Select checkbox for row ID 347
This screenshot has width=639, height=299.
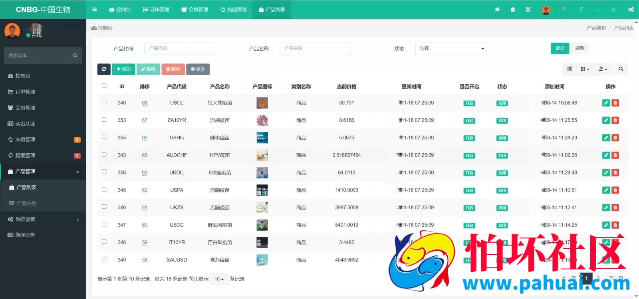coord(104,224)
